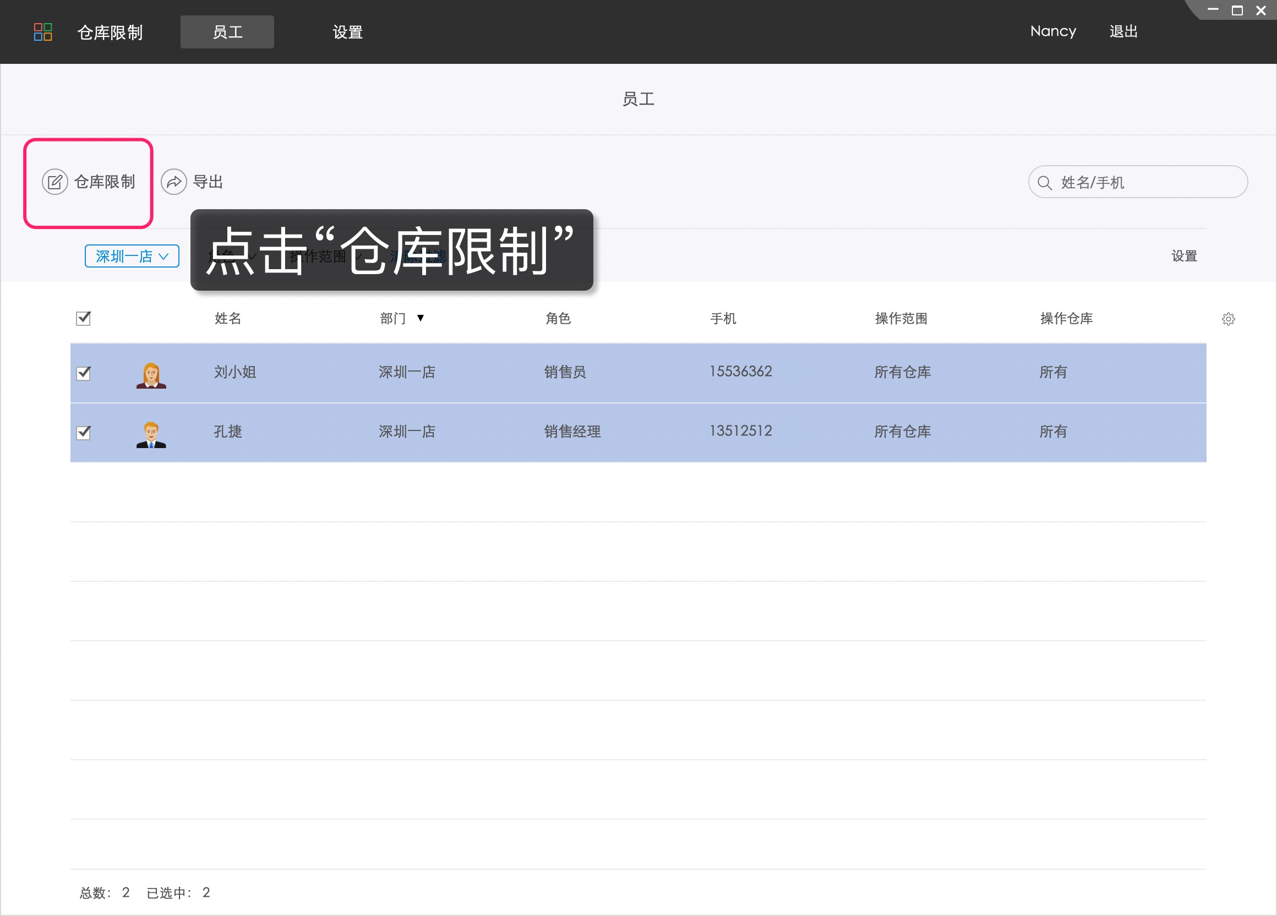Click the 导出 export arrow icon
This screenshot has height=916, width=1277.
point(174,181)
